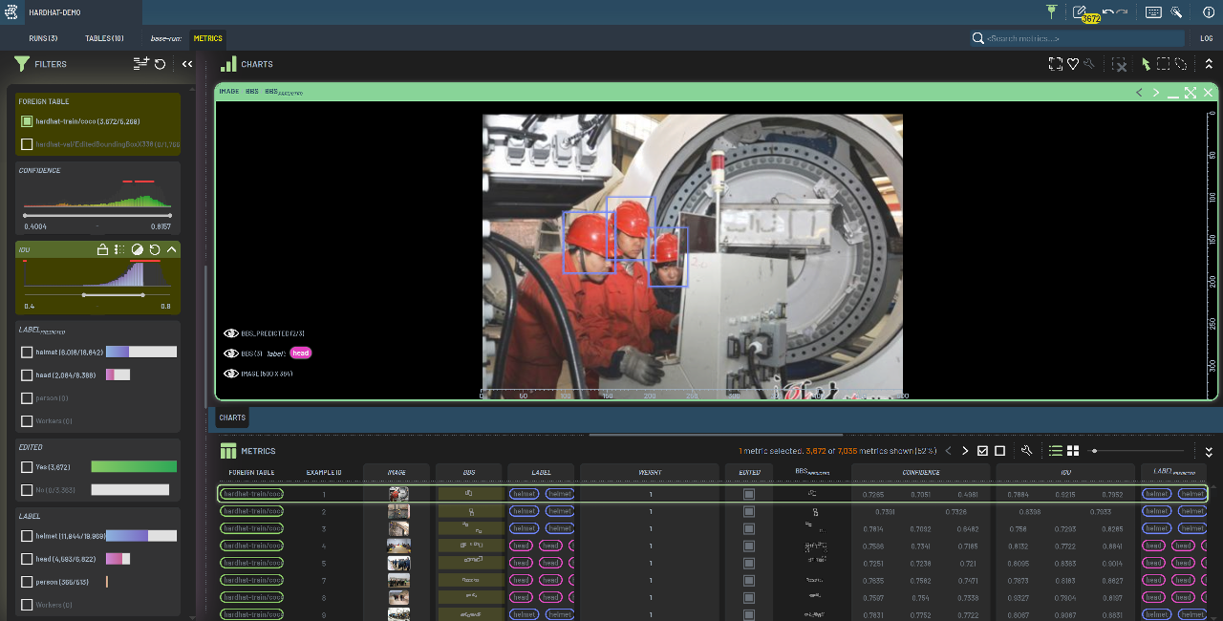Collapse the Filters panel with double chevron

click(x=187, y=64)
